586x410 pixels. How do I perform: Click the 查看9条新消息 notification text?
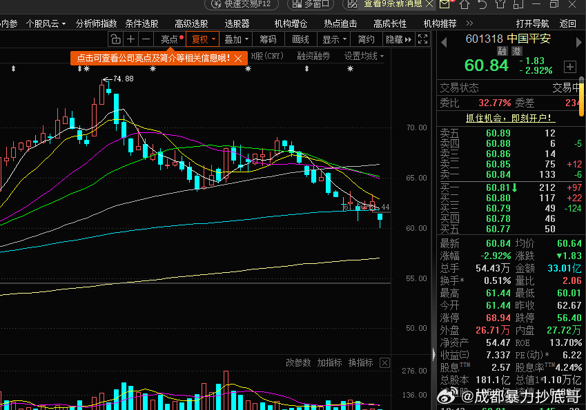[393, 4]
